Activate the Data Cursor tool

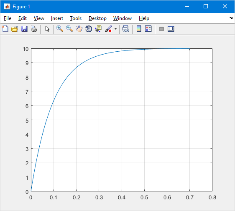coord(98,29)
